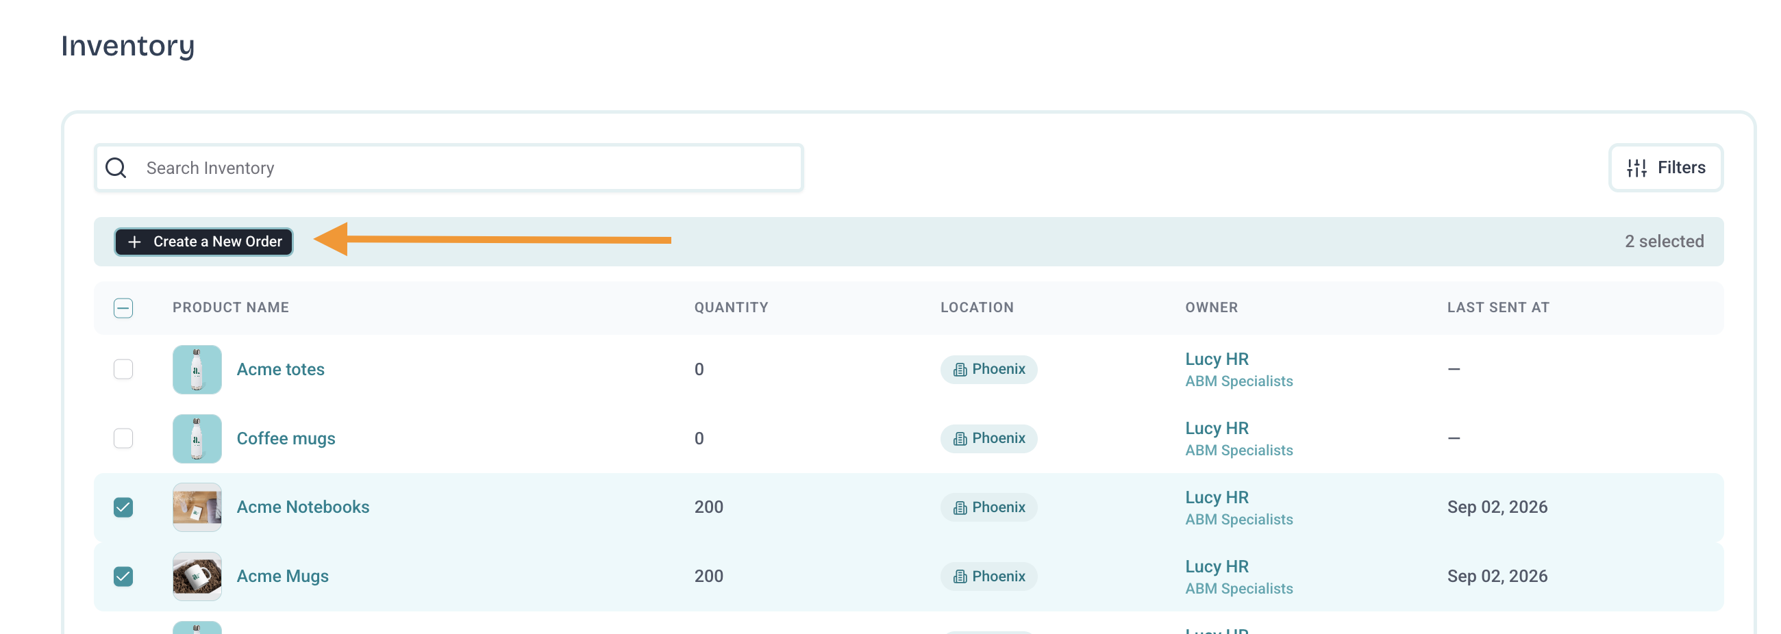
Task: Click the plus icon in Create a New Order
Action: point(135,242)
